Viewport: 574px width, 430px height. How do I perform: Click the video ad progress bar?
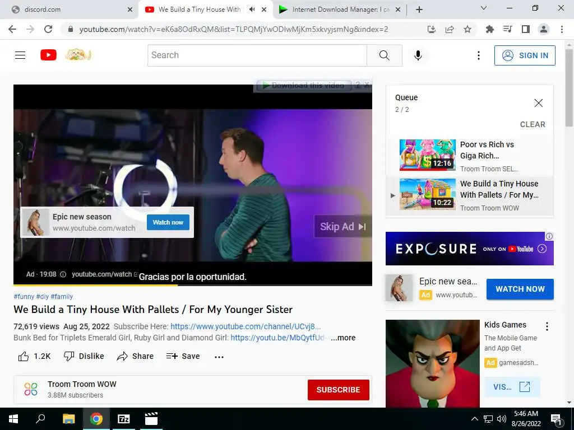pos(193,285)
